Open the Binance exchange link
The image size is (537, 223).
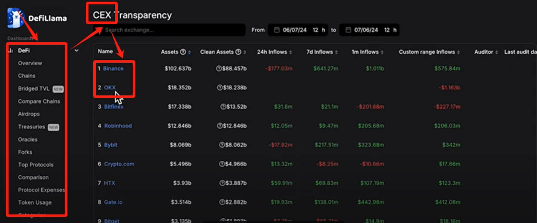[113, 69]
